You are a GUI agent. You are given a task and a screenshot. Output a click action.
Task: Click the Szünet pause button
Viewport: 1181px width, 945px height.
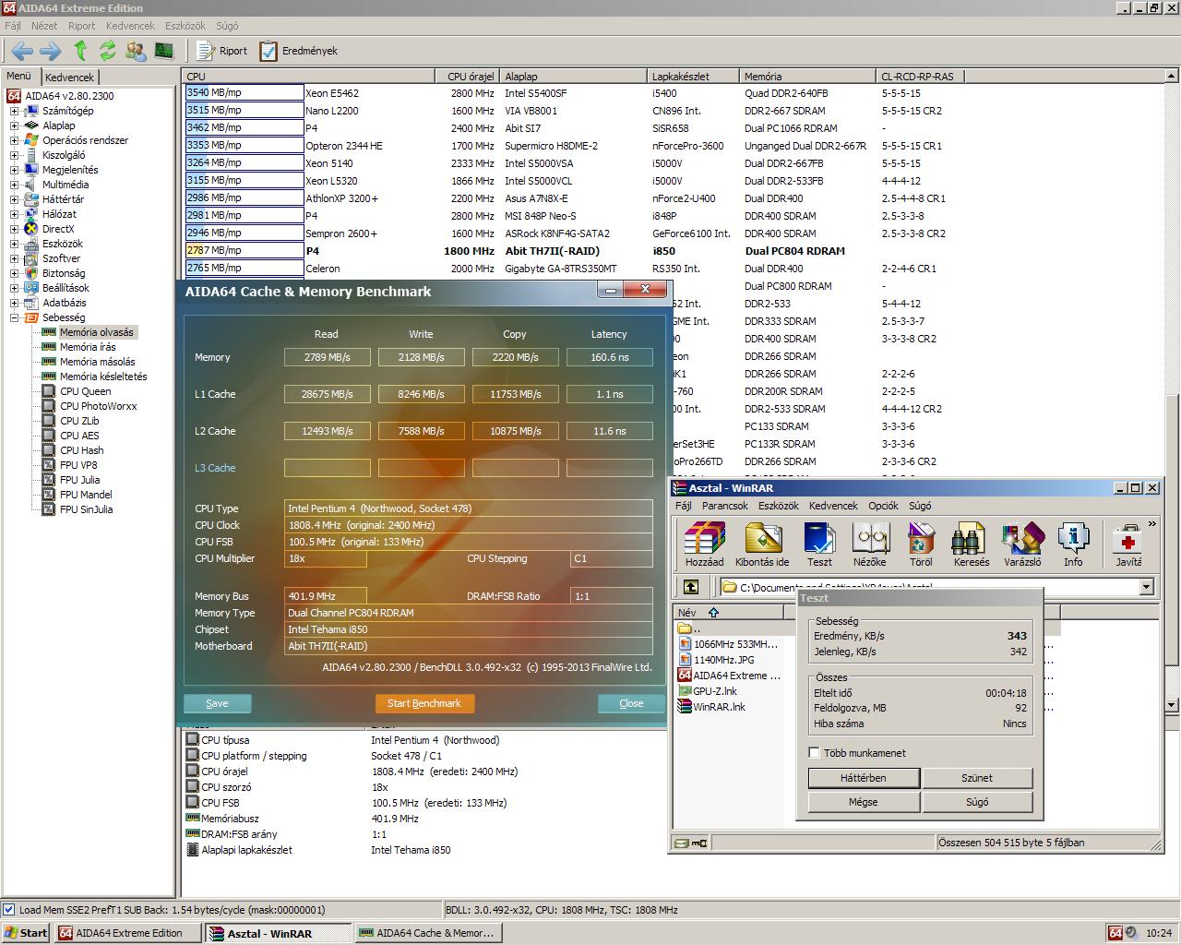tap(977, 778)
